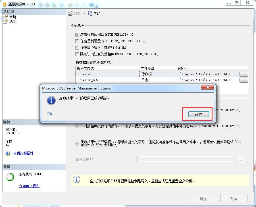The image size is (256, 207).
Task: Expand the 脚本 dropdown arrow
Action: point(84,13)
